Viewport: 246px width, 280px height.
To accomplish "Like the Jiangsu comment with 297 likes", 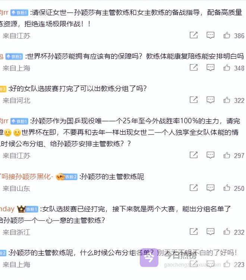I will point(227,155).
